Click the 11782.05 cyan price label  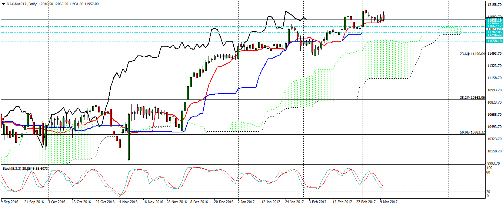[x=495, y=32]
